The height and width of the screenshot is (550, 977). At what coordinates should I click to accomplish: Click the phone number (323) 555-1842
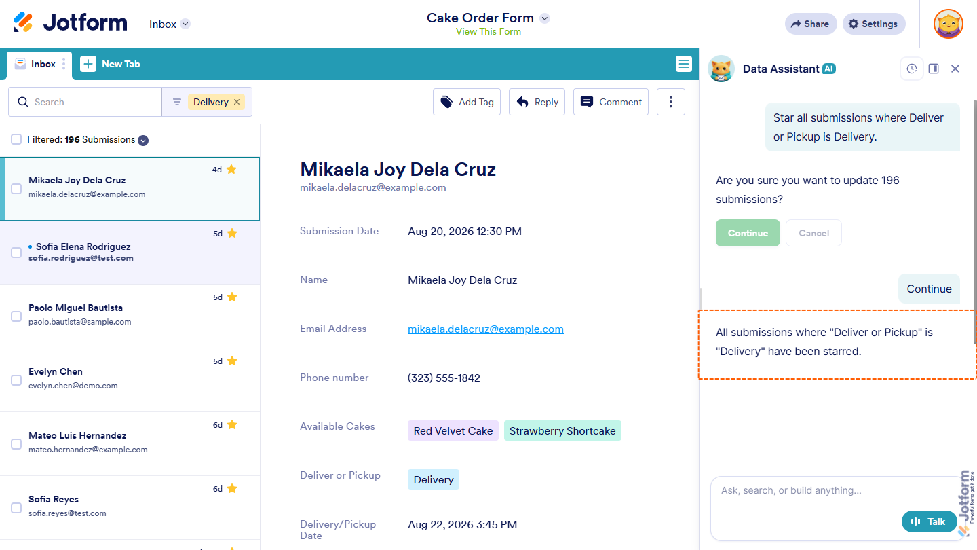[x=444, y=378]
